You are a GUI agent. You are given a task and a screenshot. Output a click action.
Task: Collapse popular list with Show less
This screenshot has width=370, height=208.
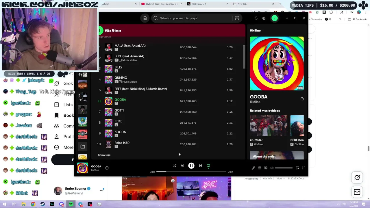coord(104,155)
